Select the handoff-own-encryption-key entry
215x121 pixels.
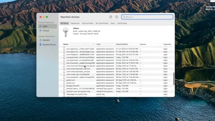click(x=117, y=91)
